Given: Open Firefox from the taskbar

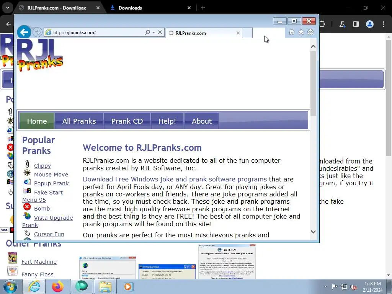Looking at the screenshot, I should (x=58, y=286).
